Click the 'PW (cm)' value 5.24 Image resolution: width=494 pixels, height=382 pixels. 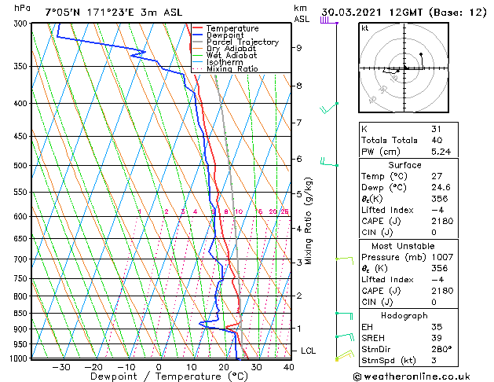(x=441, y=152)
